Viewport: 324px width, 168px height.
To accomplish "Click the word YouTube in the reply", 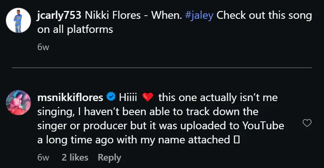I will tap(263, 126).
